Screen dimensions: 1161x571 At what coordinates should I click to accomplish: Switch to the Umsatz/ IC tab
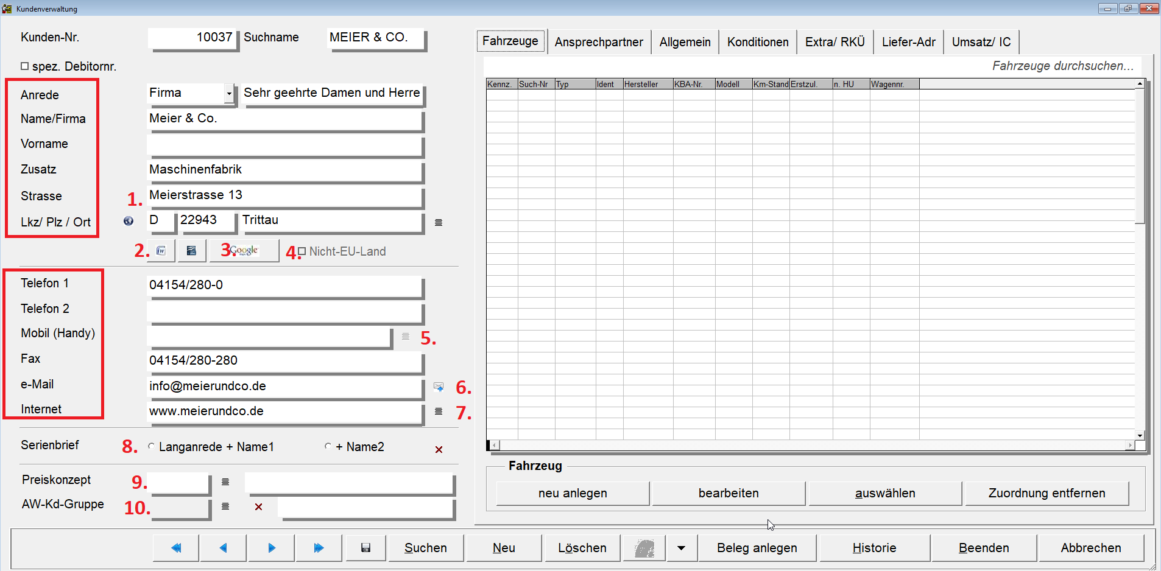click(x=981, y=42)
